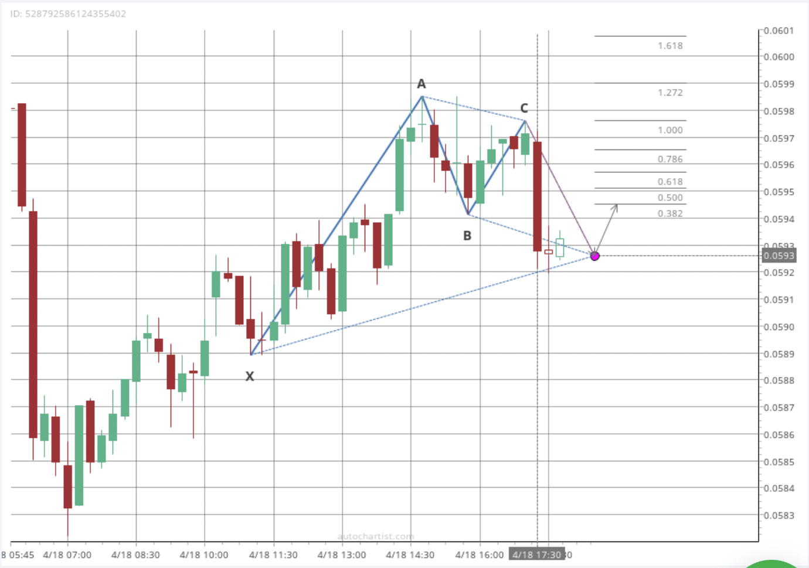Screen dimensions: 809x568
Task: Click the 4/18 14:30 time axis label
Action: coord(410,555)
